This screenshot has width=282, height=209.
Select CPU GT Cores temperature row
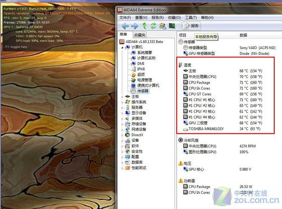pyautogui.click(x=223, y=94)
